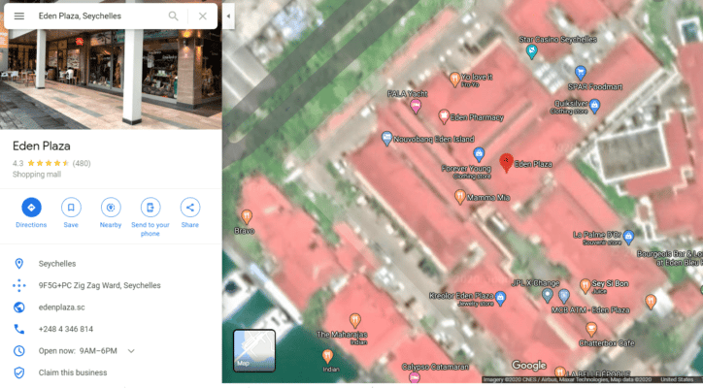Select PALA Yacht pink marker
The image size is (703, 388).
click(x=416, y=107)
